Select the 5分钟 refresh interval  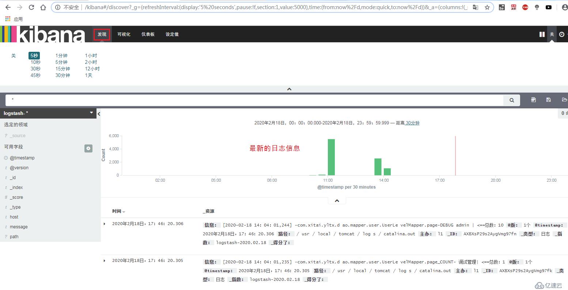pos(61,62)
